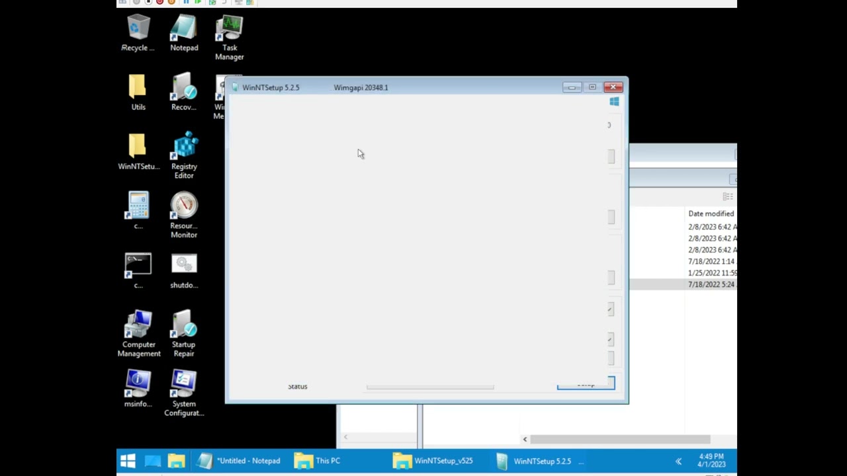The width and height of the screenshot is (847, 476).
Task: Select the Explorer row dated 7/18/2022 5:24
Action: (683, 284)
